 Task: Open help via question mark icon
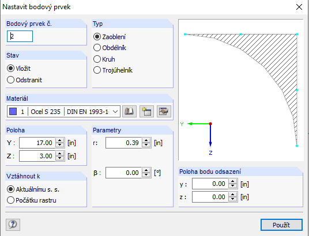[13, 224]
